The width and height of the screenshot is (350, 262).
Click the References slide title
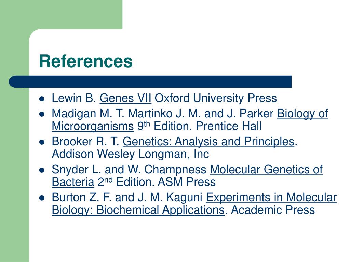[x=86, y=61]
